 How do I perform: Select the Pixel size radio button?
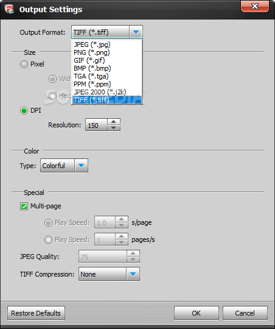point(24,64)
